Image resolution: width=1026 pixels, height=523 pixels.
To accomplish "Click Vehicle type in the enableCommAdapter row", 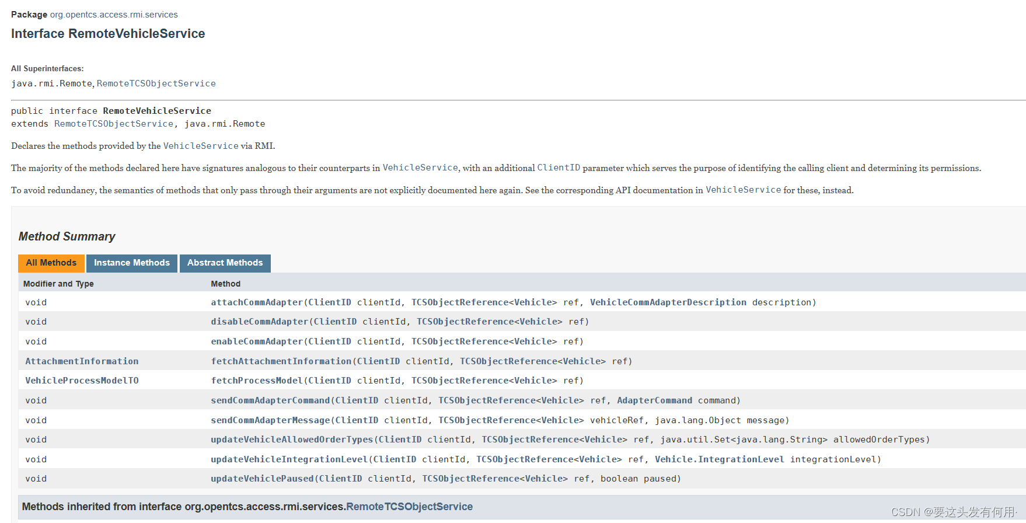I will click(x=533, y=341).
